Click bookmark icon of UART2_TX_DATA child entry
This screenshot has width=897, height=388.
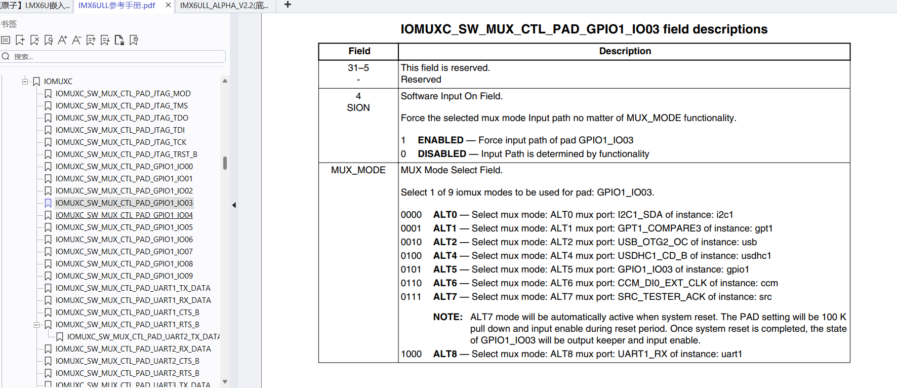[x=60, y=336]
